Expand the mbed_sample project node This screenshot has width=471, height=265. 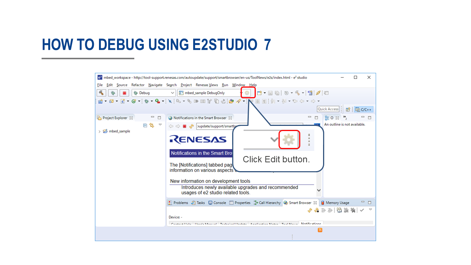99,131
